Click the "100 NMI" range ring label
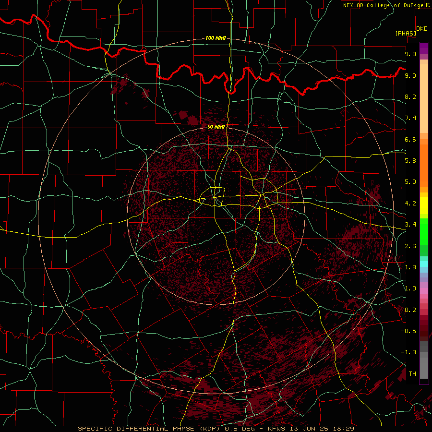 click(x=216, y=38)
